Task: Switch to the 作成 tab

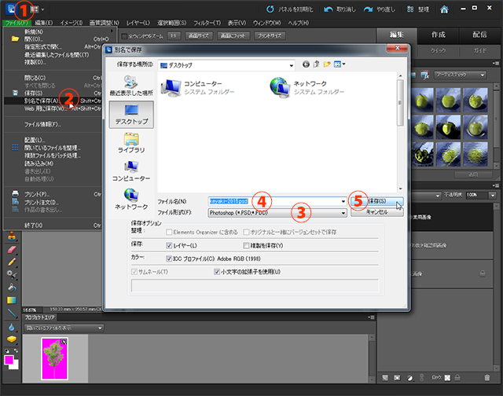Action: pyautogui.click(x=439, y=35)
